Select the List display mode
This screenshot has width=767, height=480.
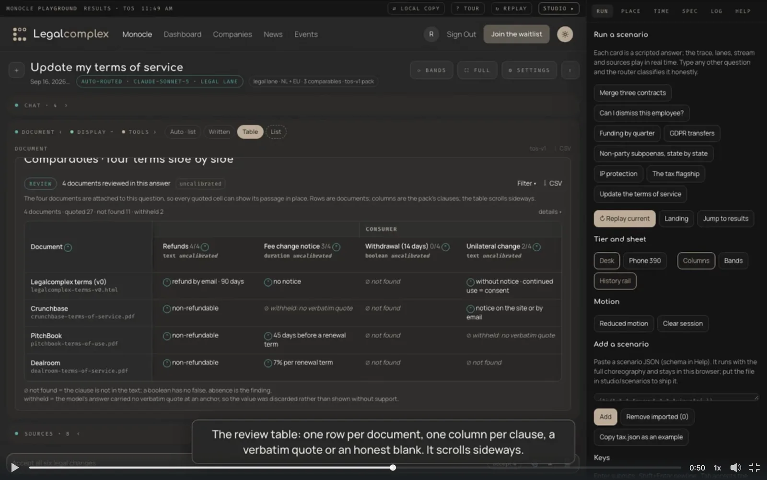click(x=276, y=132)
